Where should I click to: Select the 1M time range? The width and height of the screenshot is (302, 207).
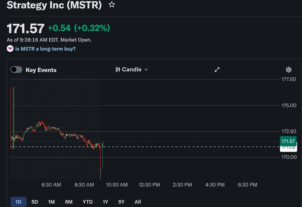click(51, 202)
